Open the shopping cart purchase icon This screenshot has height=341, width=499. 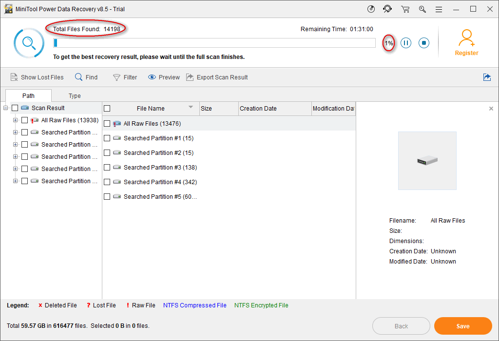coord(405,9)
